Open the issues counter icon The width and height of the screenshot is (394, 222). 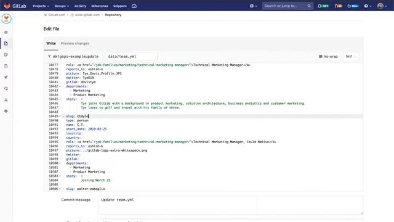coord(323,6)
